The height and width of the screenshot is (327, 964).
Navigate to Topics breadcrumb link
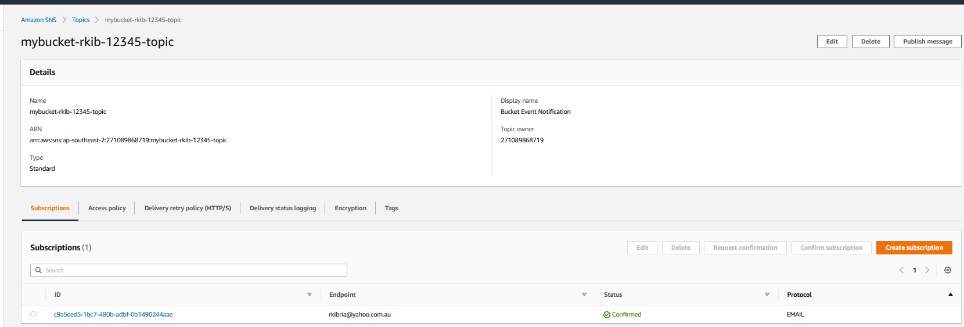tap(81, 20)
